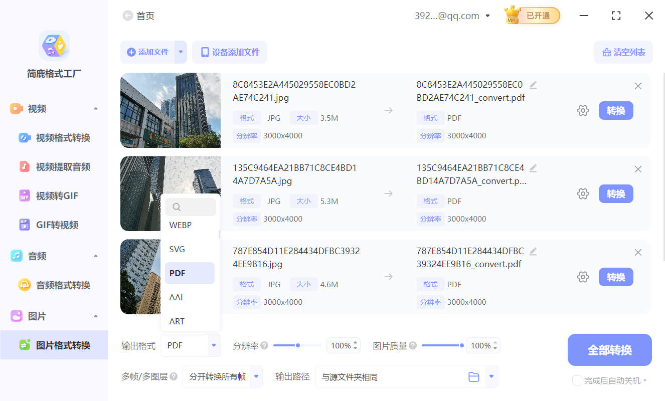Open the output folder picker icon
This screenshot has height=401, width=665.
474,376
